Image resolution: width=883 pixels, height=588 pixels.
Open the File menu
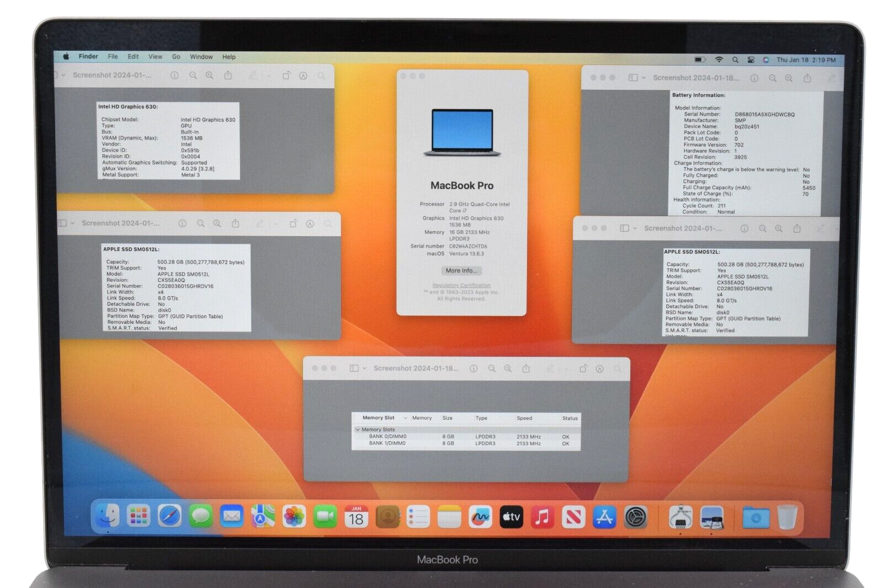pos(113,56)
